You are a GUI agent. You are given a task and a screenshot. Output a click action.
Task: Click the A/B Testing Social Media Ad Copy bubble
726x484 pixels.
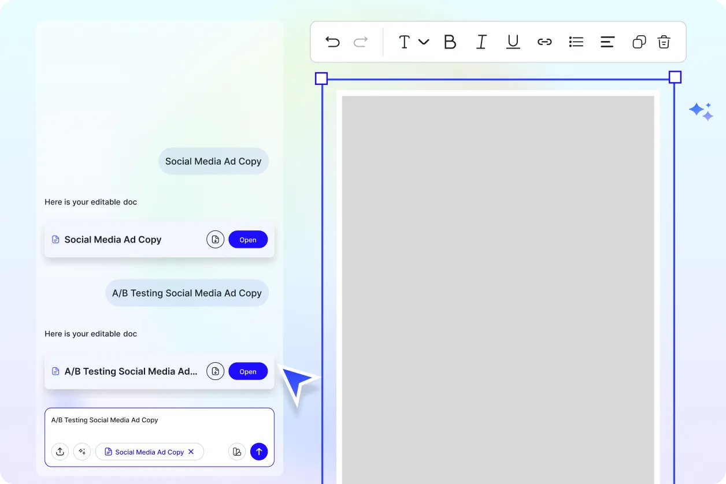click(187, 293)
